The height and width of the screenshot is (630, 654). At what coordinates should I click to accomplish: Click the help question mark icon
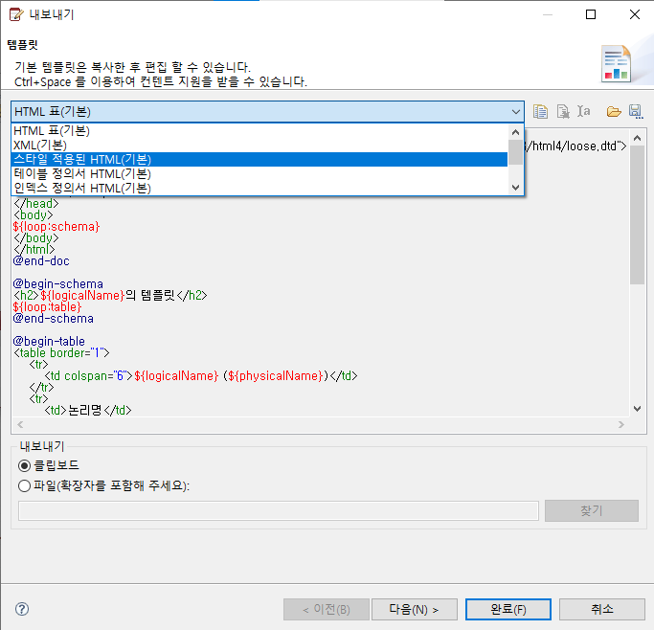tap(22, 609)
